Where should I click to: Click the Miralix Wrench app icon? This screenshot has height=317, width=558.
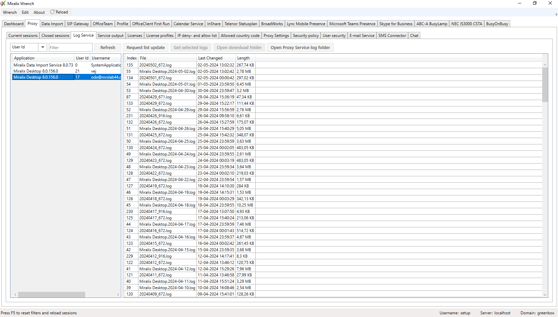click(3, 3)
